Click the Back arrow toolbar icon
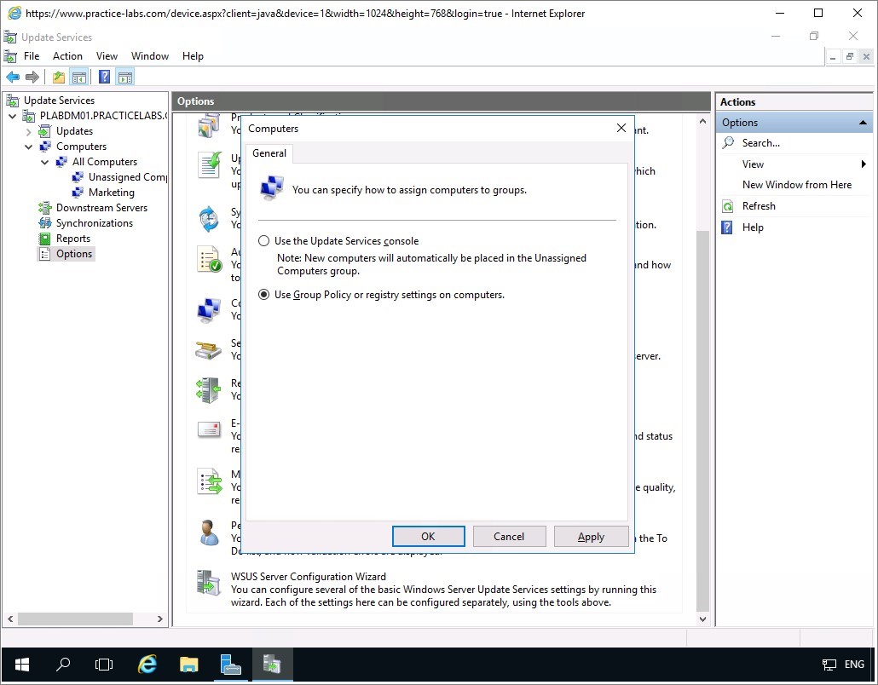The height and width of the screenshot is (685, 878). (13, 78)
